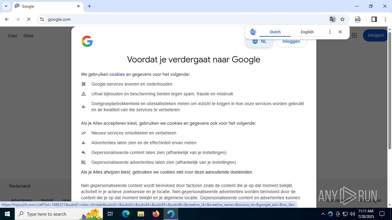This screenshot has height=220, width=392.
Task: Click the Google logo in dialog
Action: (x=87, y=41)
